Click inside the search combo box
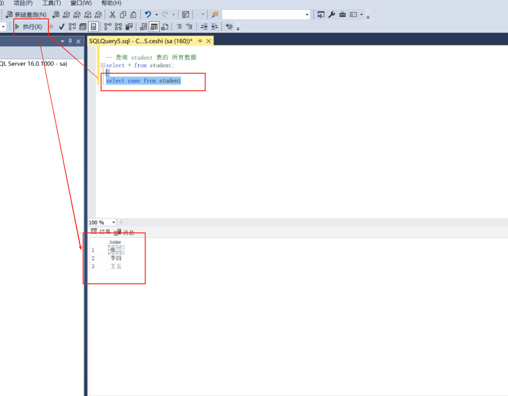Image resolution: width=508 pixels, height=396 pixels. (x=263, y=15)
